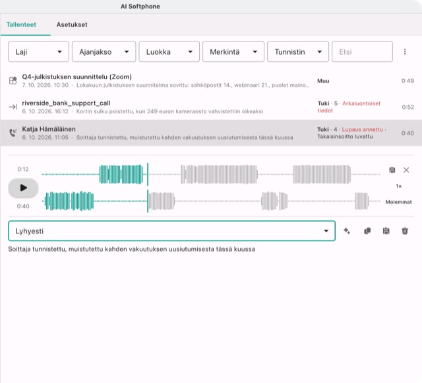Open the Luokka filter dropdown

tap(169, 51)
